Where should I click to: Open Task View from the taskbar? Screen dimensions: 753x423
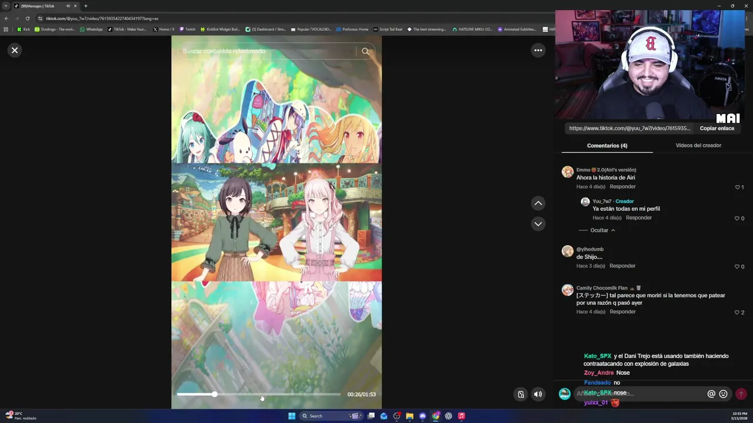coord(371,416)
